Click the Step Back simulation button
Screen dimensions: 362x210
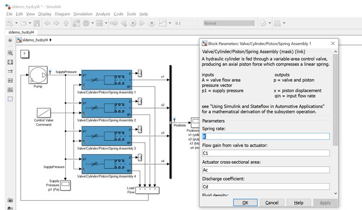click(124, 23)
